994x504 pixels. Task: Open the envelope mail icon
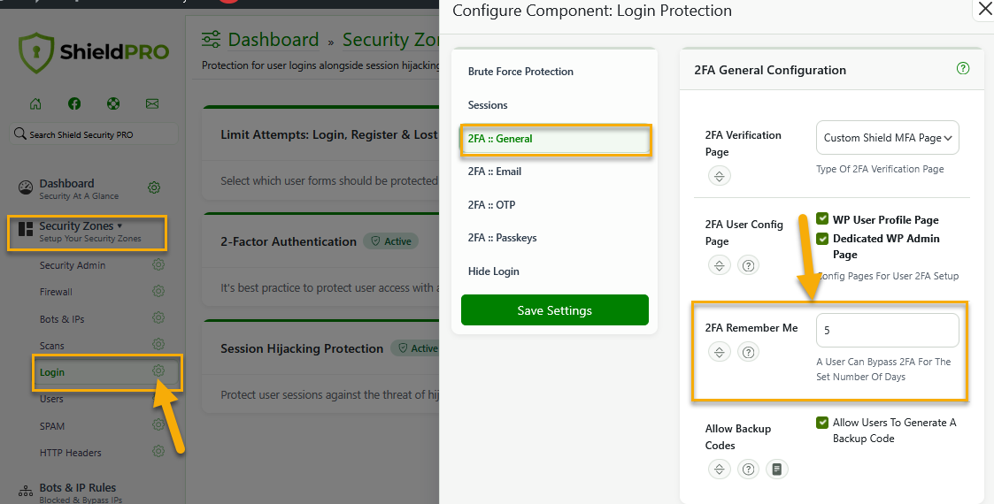coord(152,103)
